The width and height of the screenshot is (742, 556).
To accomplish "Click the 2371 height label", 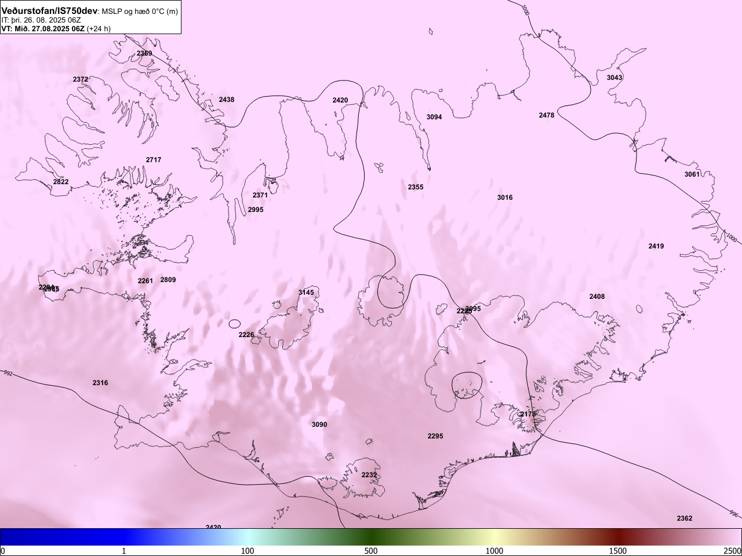I will click(260, 195).
